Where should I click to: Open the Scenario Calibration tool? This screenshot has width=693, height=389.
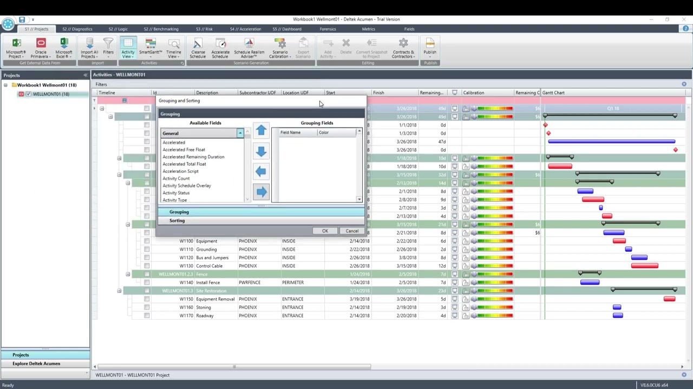280,48
